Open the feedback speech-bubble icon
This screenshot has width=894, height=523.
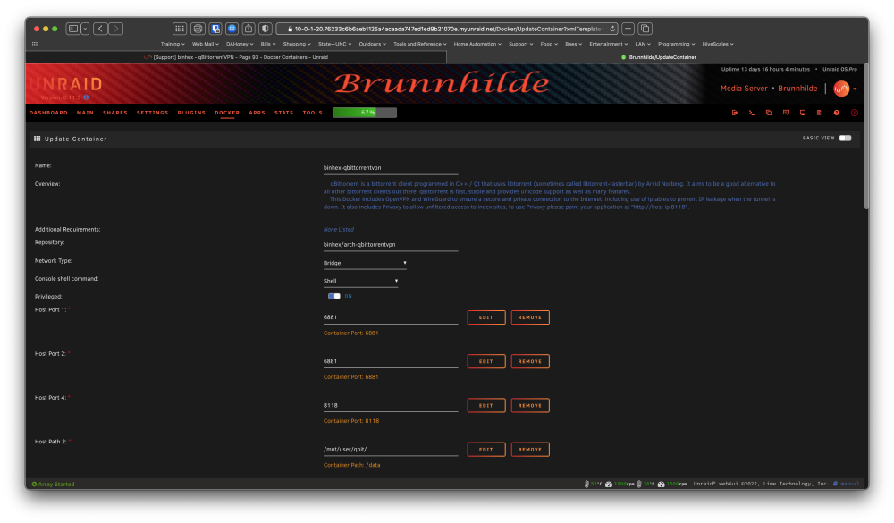786,113
